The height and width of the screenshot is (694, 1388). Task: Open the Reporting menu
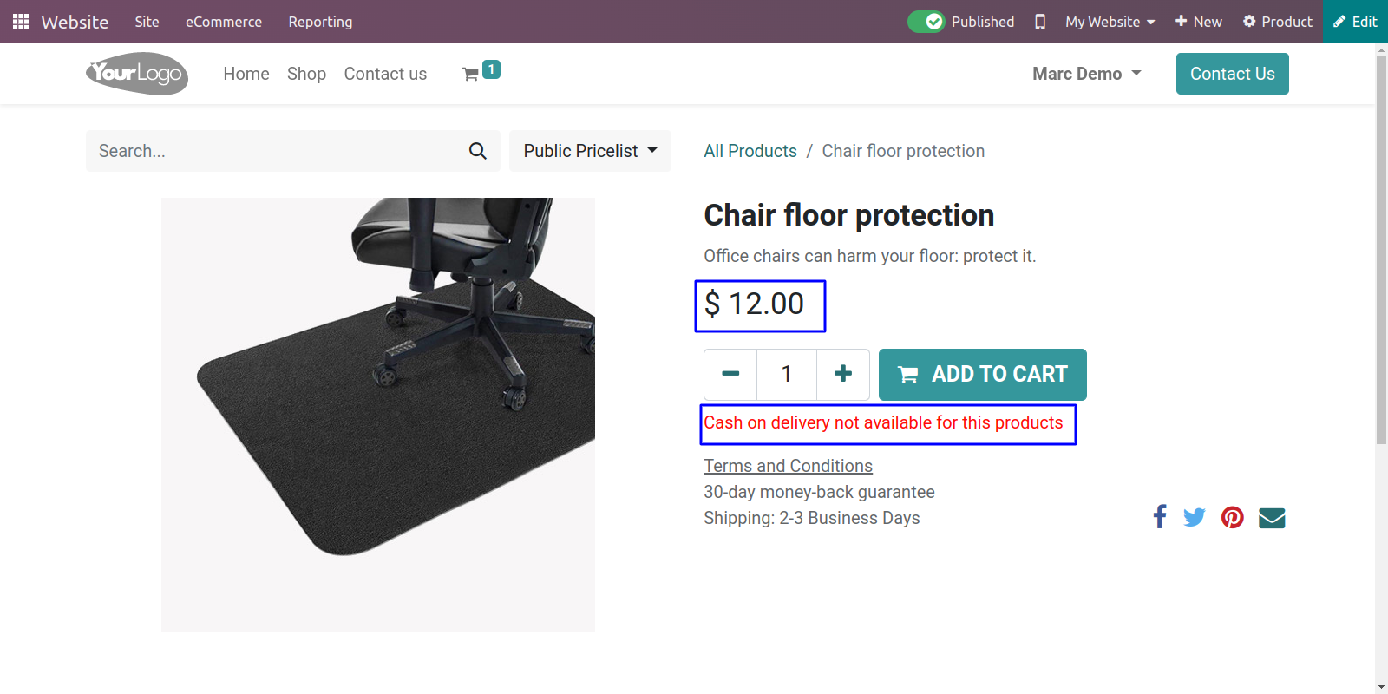320,22
